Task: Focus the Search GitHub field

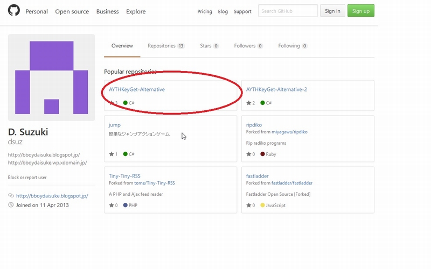Action: click(x=288, y=11)
